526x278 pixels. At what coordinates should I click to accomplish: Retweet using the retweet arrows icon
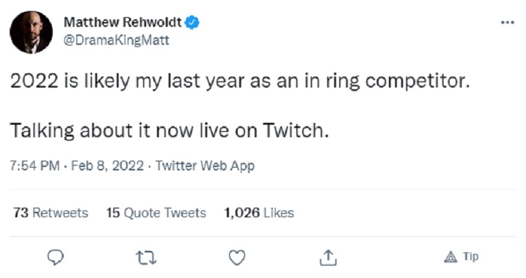146,257
